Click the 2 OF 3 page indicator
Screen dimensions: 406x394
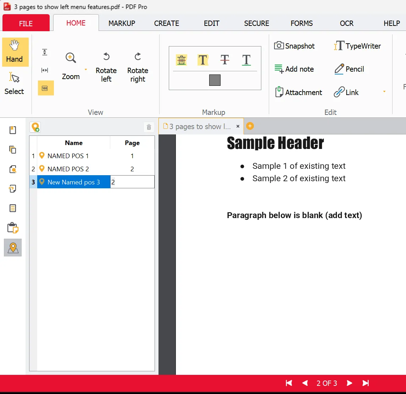click(327, 383)
